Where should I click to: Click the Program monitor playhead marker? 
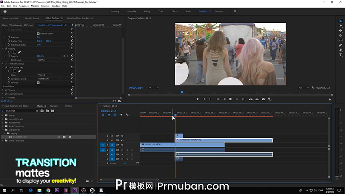click(182, 92)
